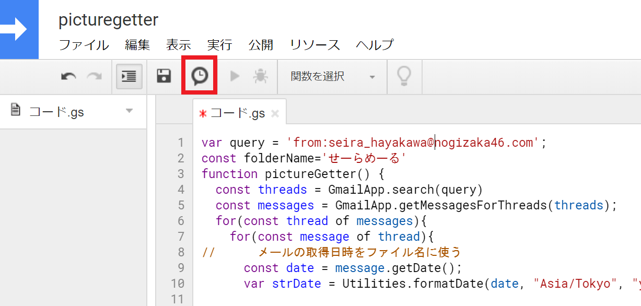This screenshot has width=641, height=306.
Task: Redo the last edit
Action: pos(94,75)
